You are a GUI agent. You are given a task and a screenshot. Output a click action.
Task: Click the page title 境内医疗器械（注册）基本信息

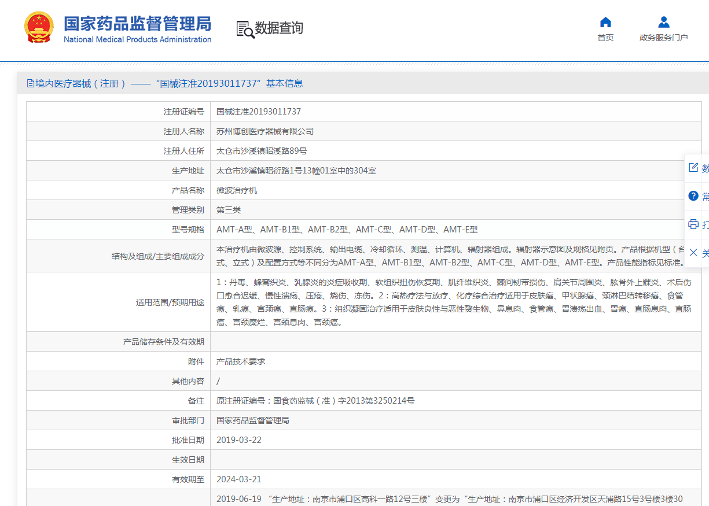click(x=169, y=83)
